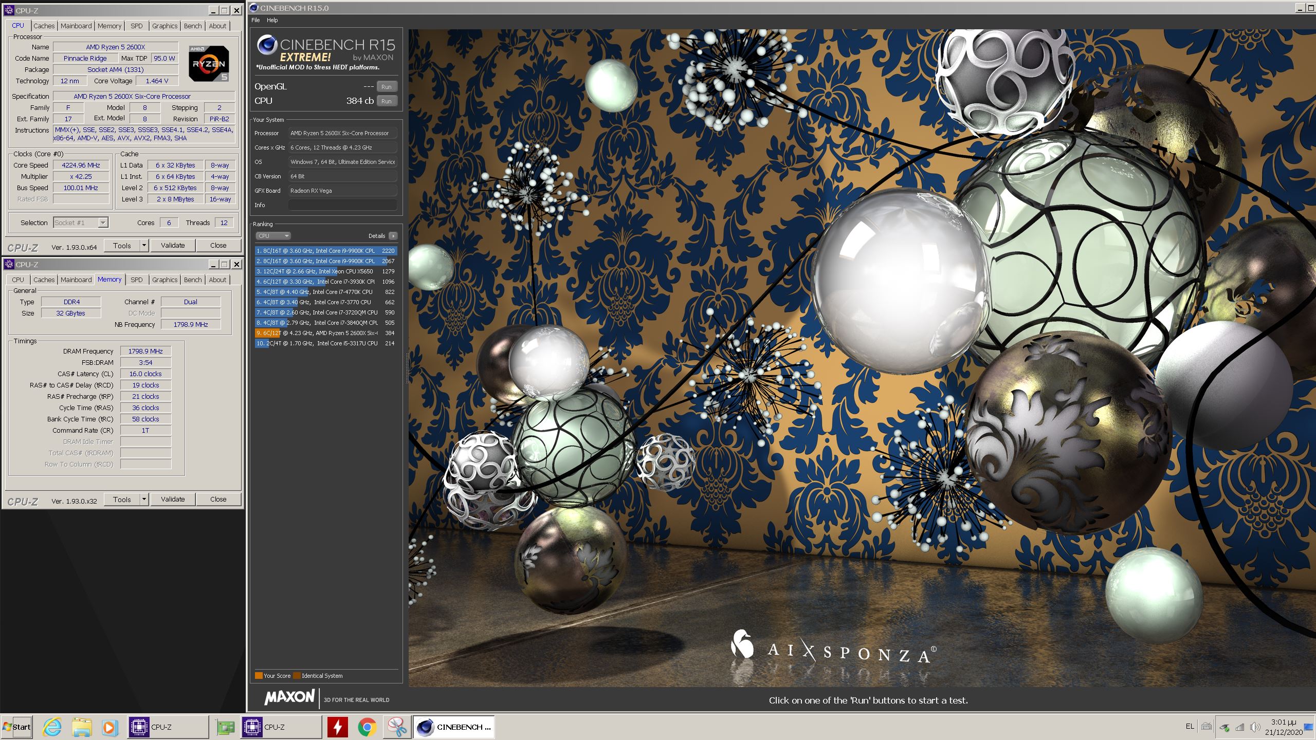Switch to Graphics tab in top CPU-Z
This screenshot has height=740, width=1316.
tap(164, 26)
